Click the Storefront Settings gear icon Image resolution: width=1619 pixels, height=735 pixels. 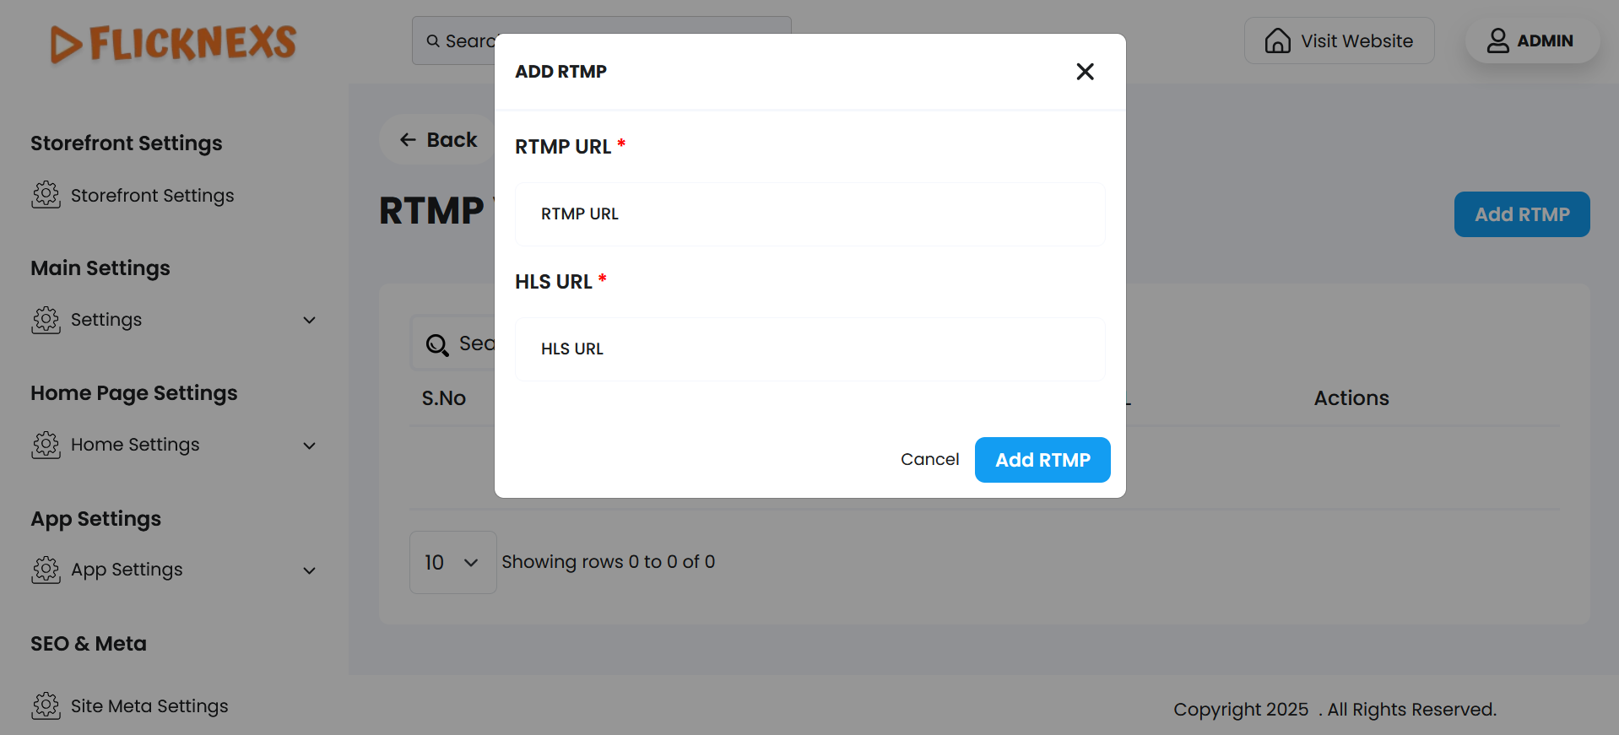pyautogui.click(x=46, y=195)
